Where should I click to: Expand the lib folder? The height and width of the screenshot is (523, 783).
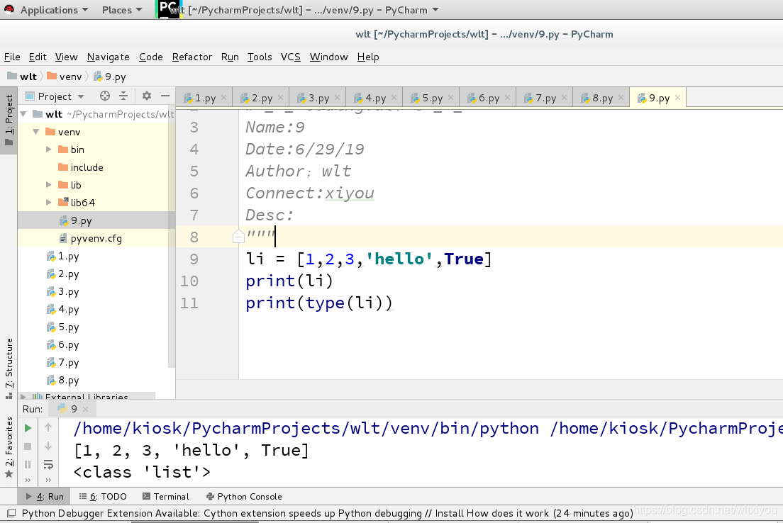48,185
